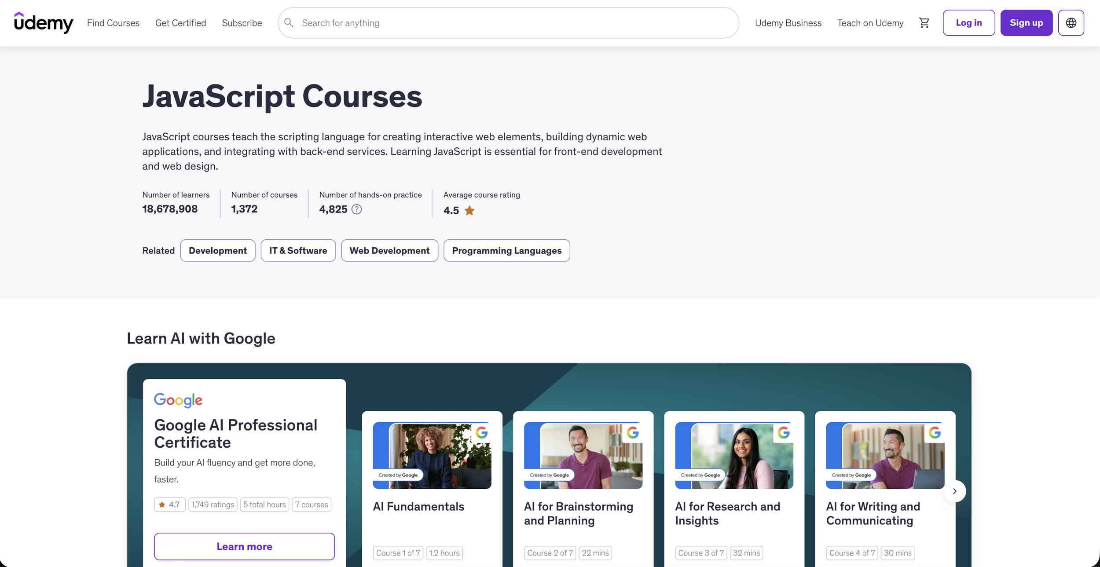The image size is (1100, 567).
Task: Click the Course 1 of 7 badge
Action: [398, 553]
